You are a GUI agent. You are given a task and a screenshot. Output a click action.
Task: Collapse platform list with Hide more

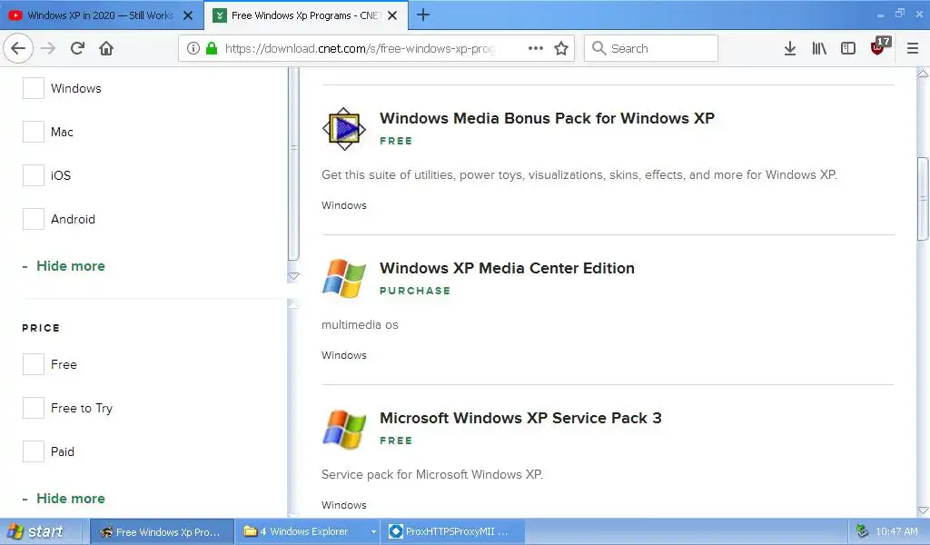(71, 265)
